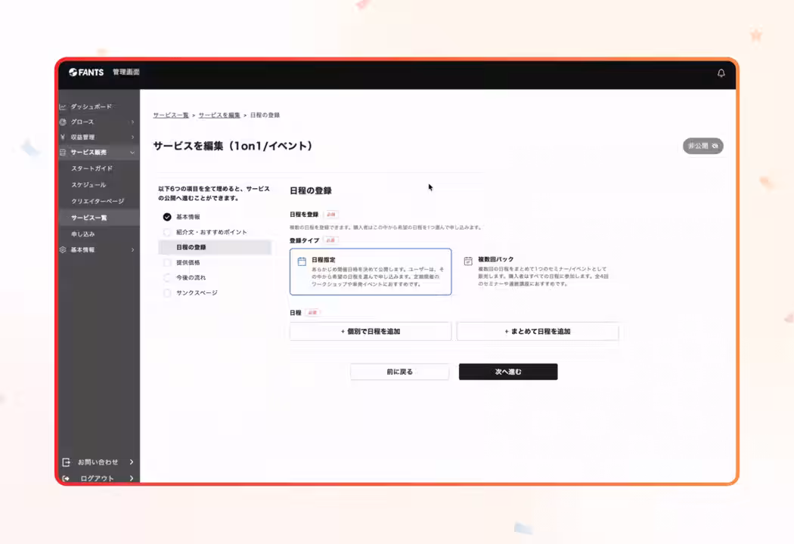Click the お問い合わせ exit icon
The width and height of the screenshot is (794, 544).
tap(67, 462)
